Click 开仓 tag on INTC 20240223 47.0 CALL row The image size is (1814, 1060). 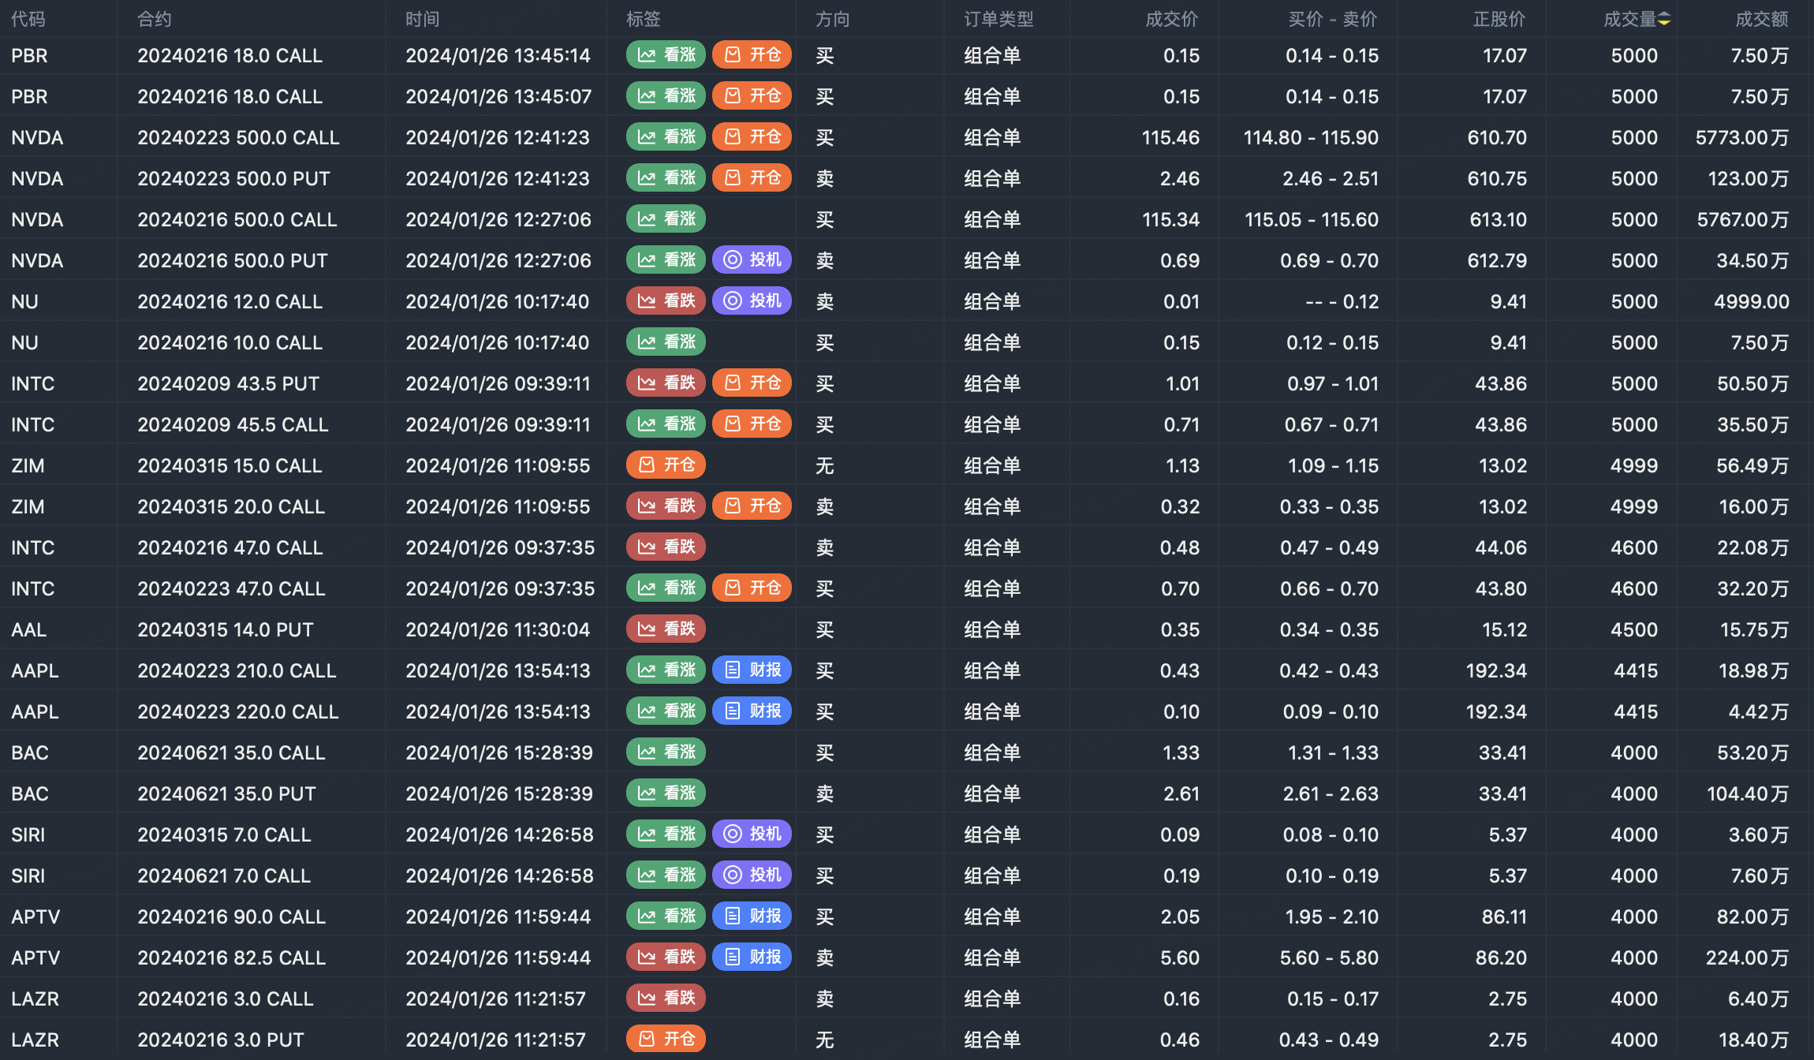click(752, 588)
